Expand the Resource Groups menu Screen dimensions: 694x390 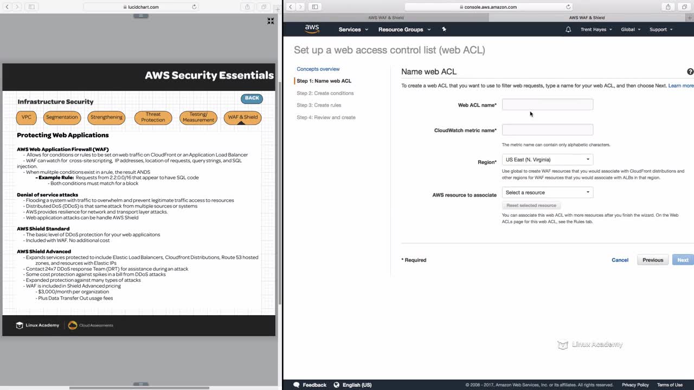(x=404, y=29)
